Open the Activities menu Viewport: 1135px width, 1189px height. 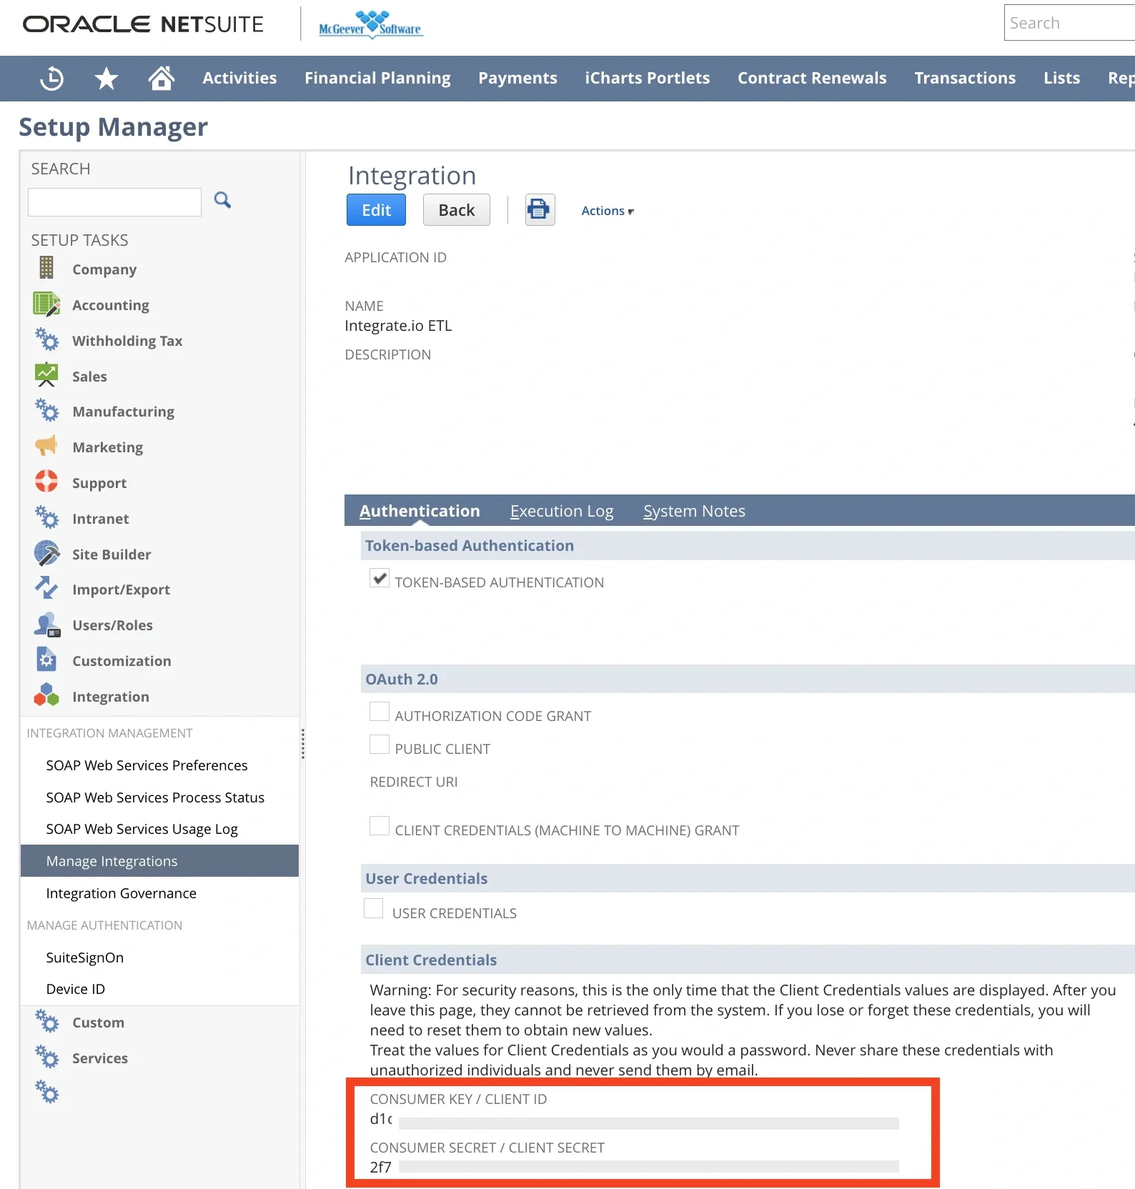click(x=239, y=78)
